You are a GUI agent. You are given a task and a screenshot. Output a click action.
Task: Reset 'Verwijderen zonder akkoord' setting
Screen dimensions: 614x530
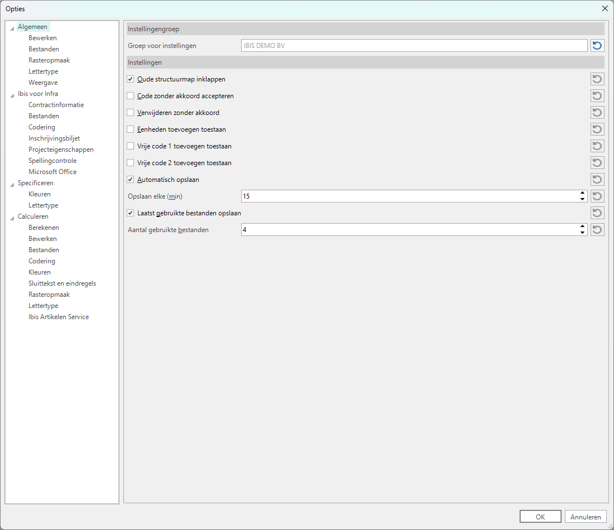pyautogui.click(x=597, y=113)
